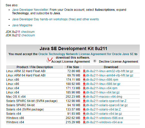Click the download arrow icon for jdk-8u211-linux-i586.rpm

click(x=84, y=80)
